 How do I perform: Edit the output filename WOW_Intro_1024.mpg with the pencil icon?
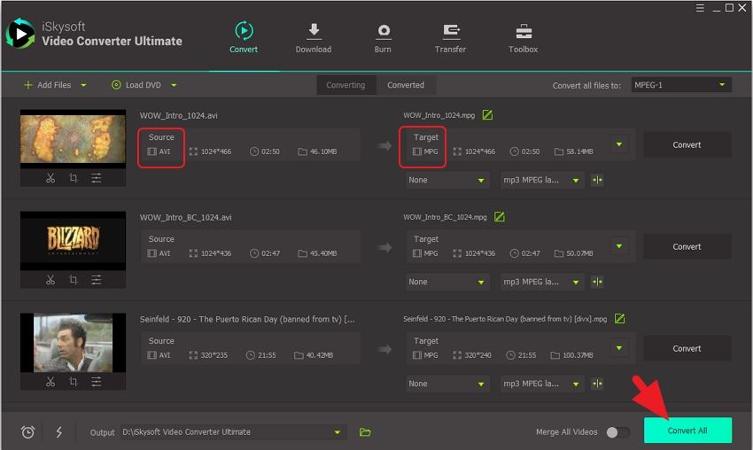tap(487, 115)
